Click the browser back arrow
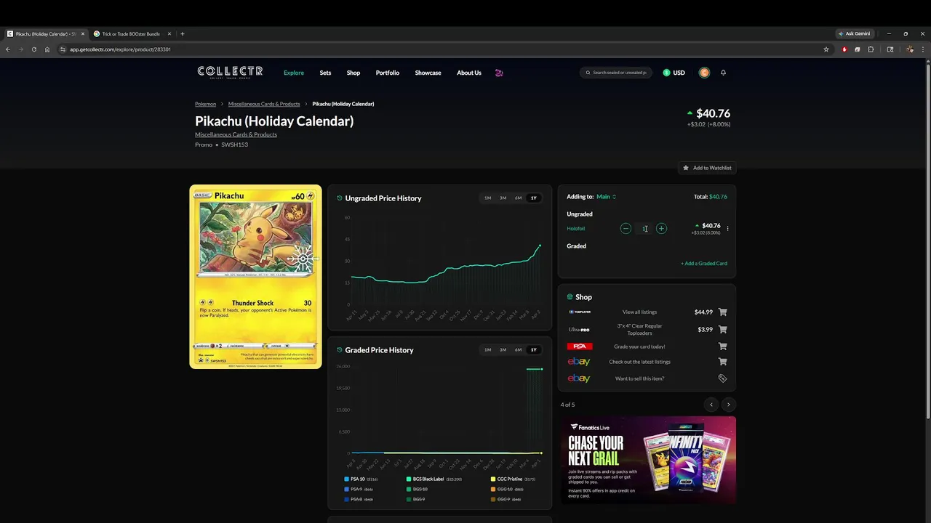This screenshot has height=523, width=931. 8,49
